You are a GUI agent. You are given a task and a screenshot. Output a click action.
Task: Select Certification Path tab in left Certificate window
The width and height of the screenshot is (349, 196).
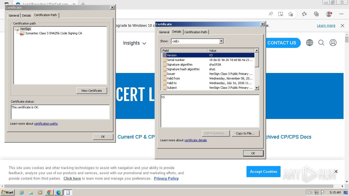46,15
